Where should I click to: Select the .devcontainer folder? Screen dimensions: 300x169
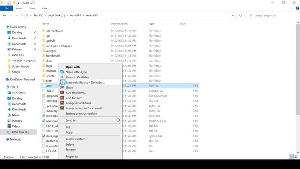pyautogui.click(x=54, y=31)
